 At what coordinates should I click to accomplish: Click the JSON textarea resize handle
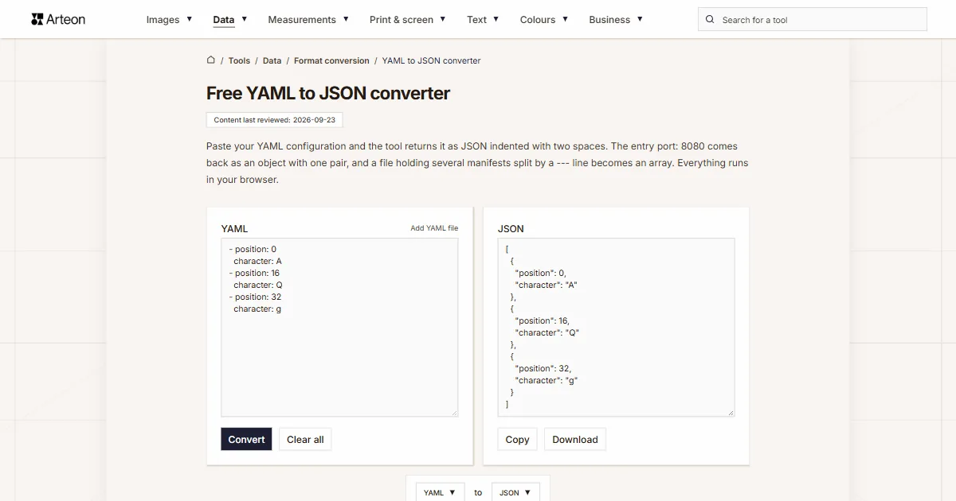tap(731, 413)
